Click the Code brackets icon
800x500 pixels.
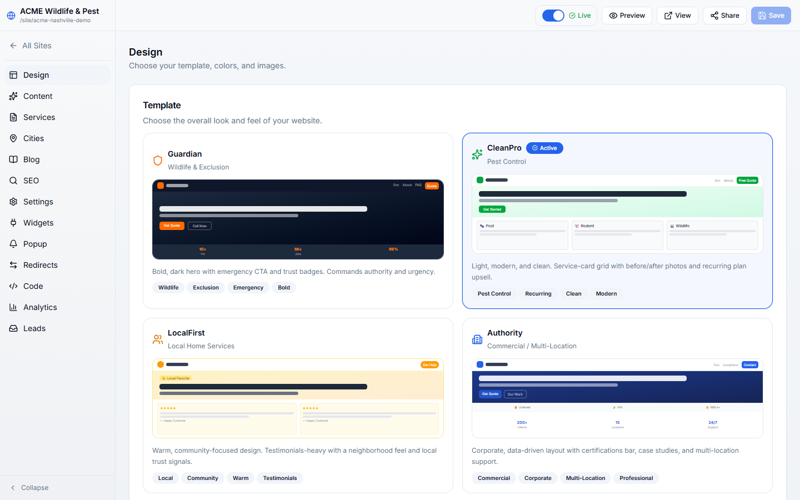tap(13, 286)
